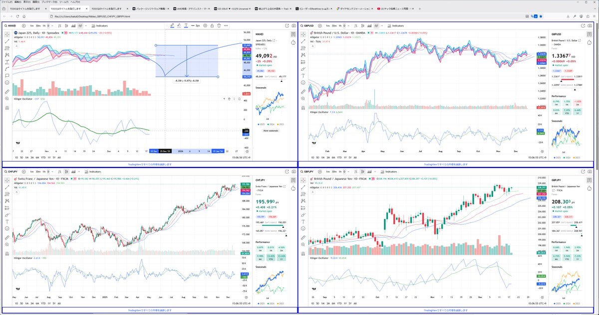
Task: Open the NIKKEI chart type dropdown arrow
Action: pos(86,25)
